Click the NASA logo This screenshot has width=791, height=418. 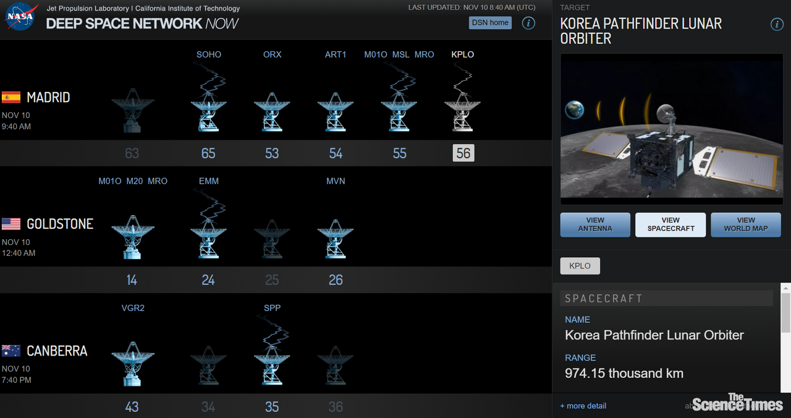22,17
